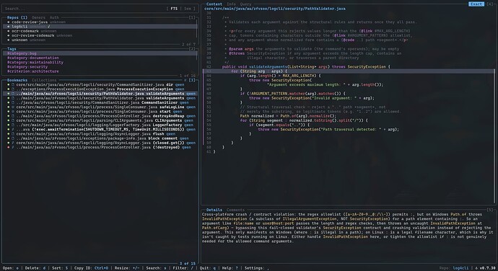Click the Copy ID: Ctrl+O status hint
The width and height of the screenshot is (498, 271).
91,268
